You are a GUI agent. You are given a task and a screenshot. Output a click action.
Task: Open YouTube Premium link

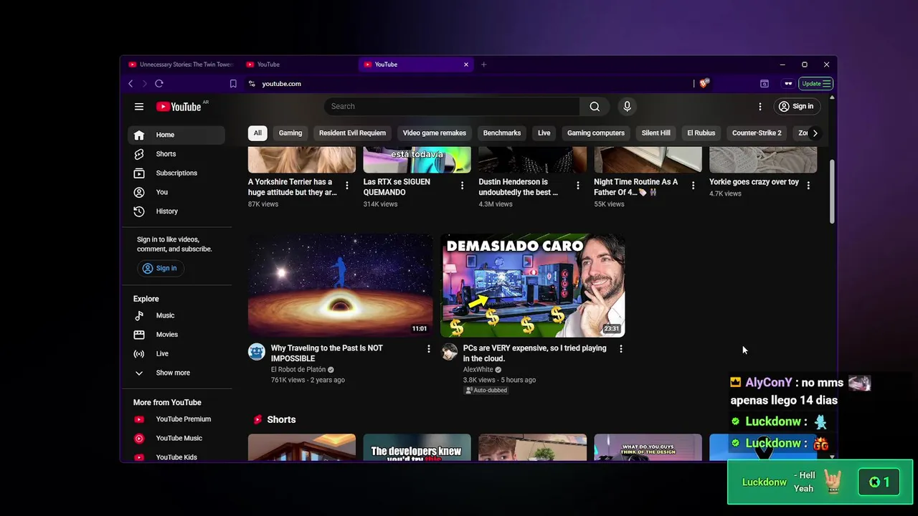coord(176,419)
